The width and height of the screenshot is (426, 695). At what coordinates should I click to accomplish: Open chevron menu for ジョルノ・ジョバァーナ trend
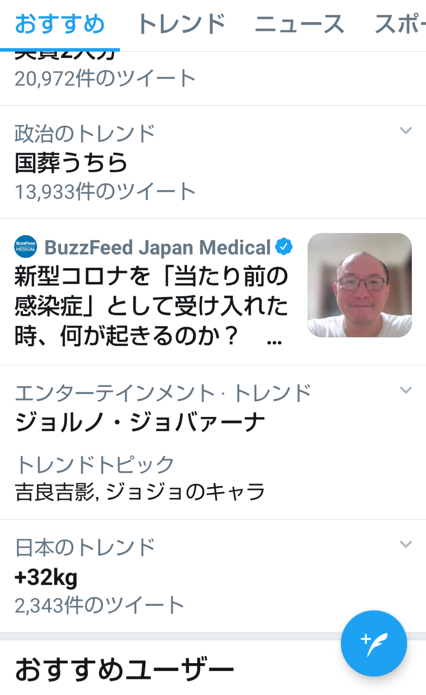(x=406, y=390)
